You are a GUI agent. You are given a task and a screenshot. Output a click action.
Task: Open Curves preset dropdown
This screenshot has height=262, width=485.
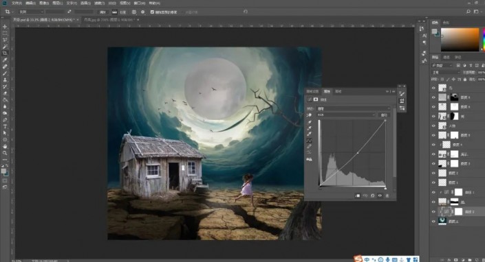pyautogui.click(x=353, y=108)
